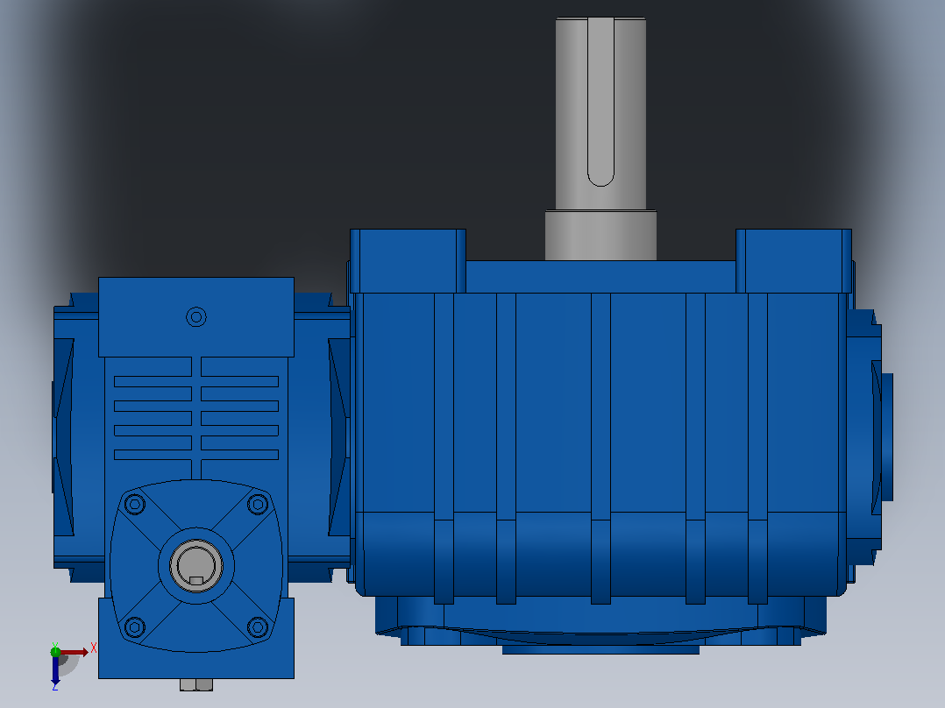Screen dimensions: 945x708
Task: Pick the top-right hex bolt on the flange
Action: tap(258, 504)
